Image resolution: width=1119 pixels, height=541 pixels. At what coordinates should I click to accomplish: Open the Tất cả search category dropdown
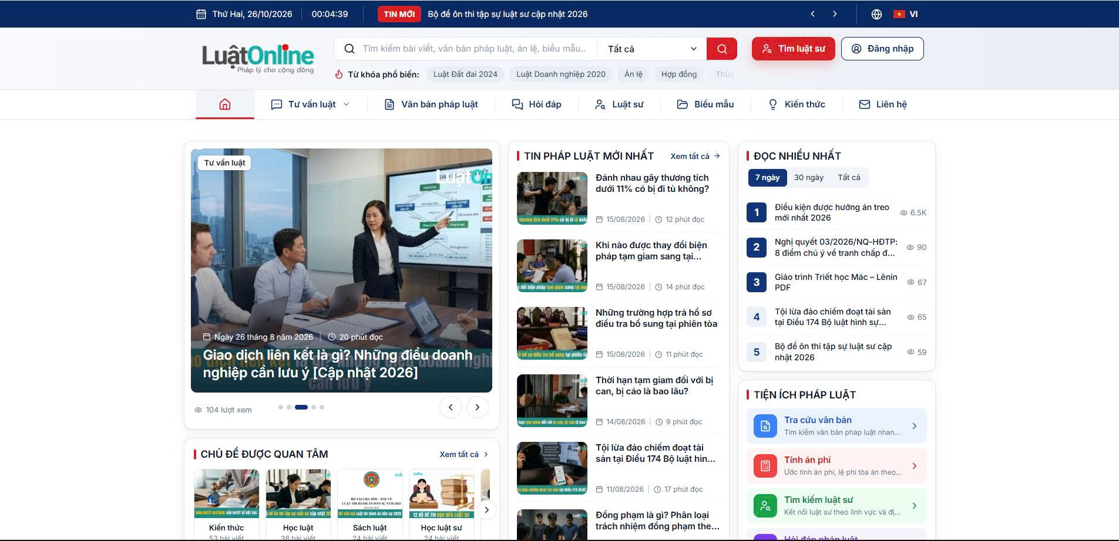(x=652, y=49)
